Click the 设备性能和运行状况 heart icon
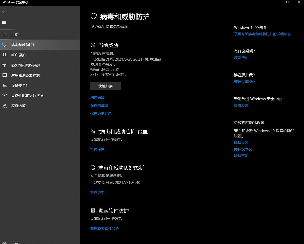The width and height of the screenshot is (304, 244). (x=4, y=96)
